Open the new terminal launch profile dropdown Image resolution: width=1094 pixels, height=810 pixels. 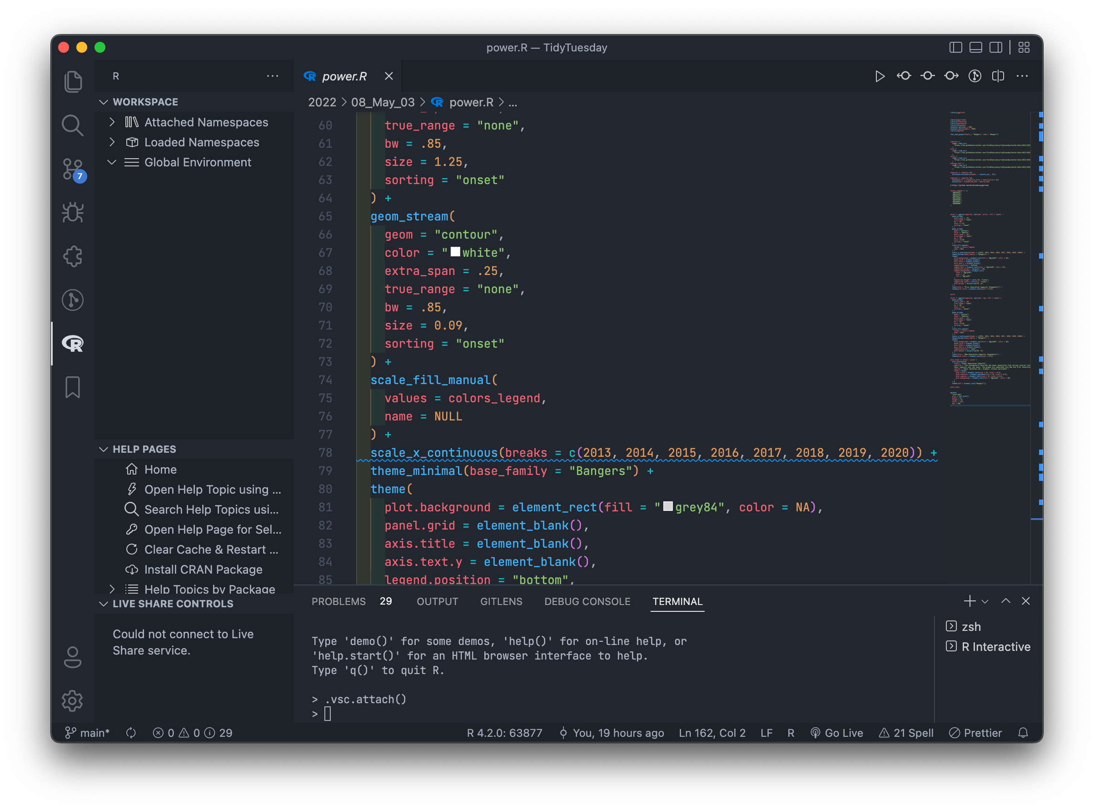tap(985, 602)
